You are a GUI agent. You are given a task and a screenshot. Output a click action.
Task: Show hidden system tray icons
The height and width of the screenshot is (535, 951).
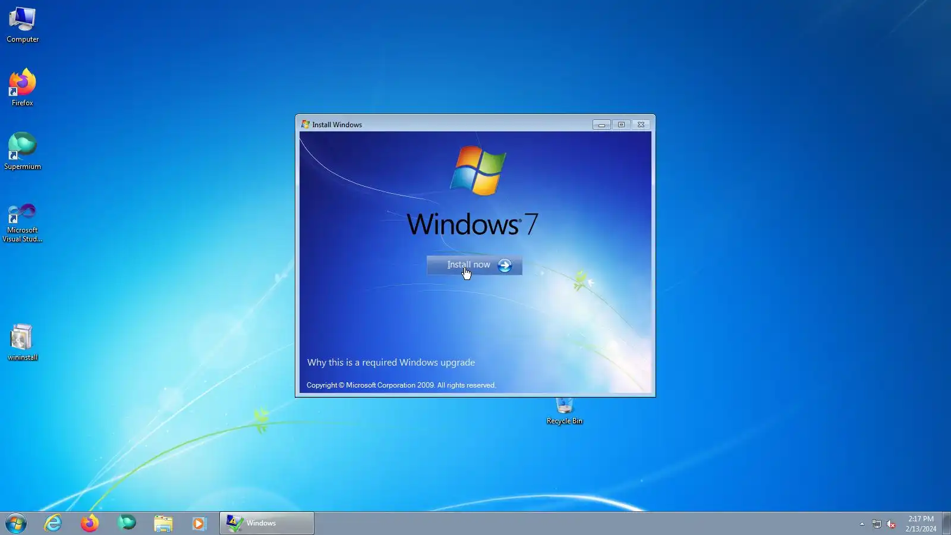tap(862, 524)
